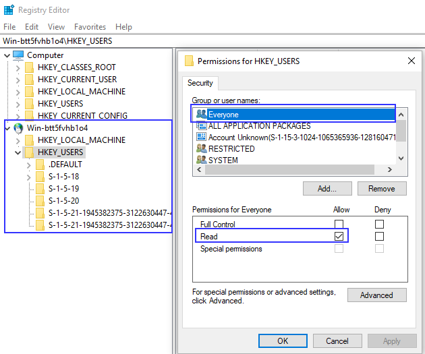Click the Apply button

392,341
